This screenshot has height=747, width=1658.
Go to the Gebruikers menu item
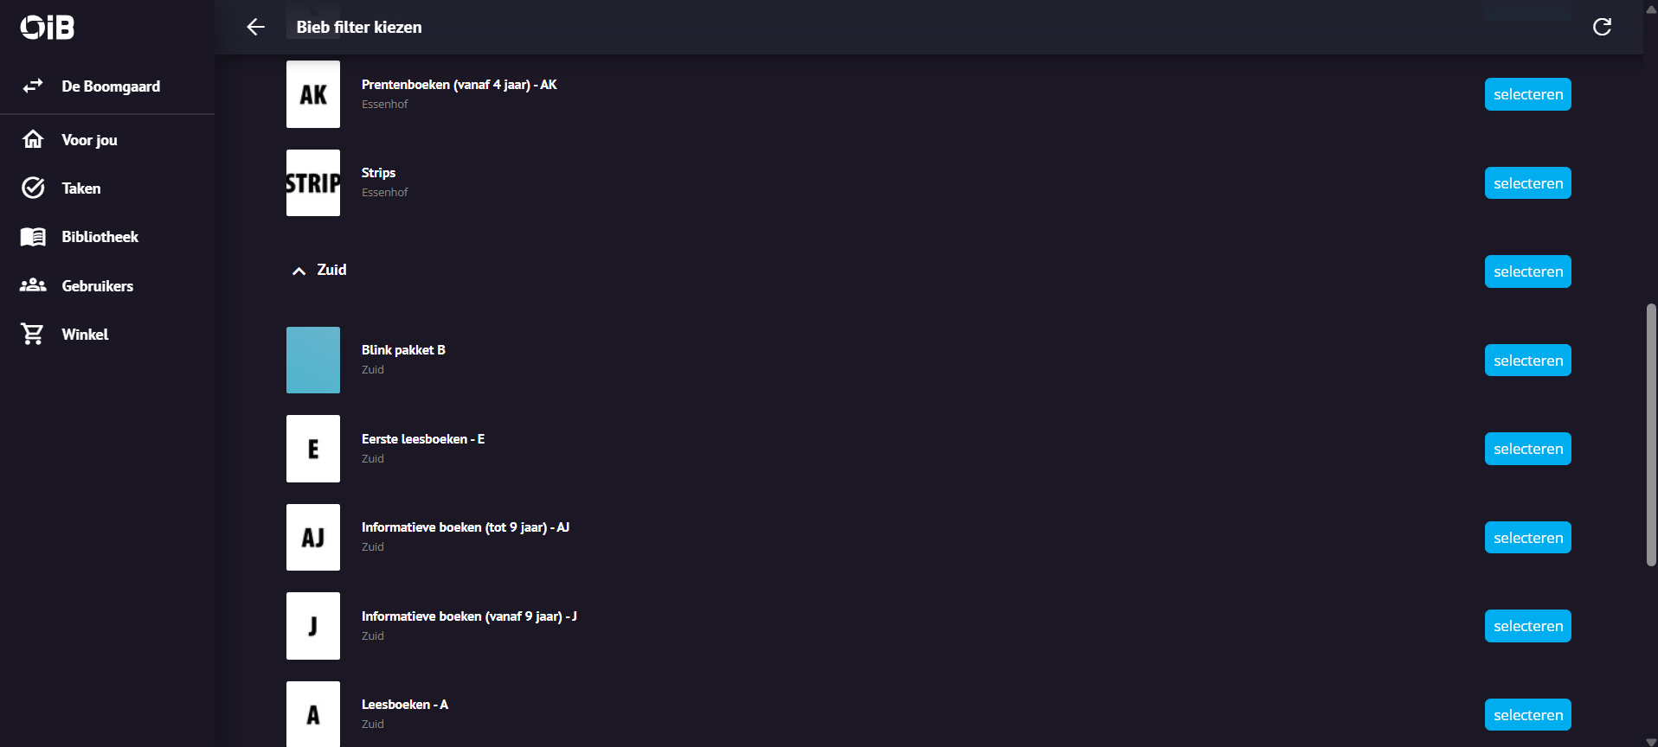[x=97, y=286]
